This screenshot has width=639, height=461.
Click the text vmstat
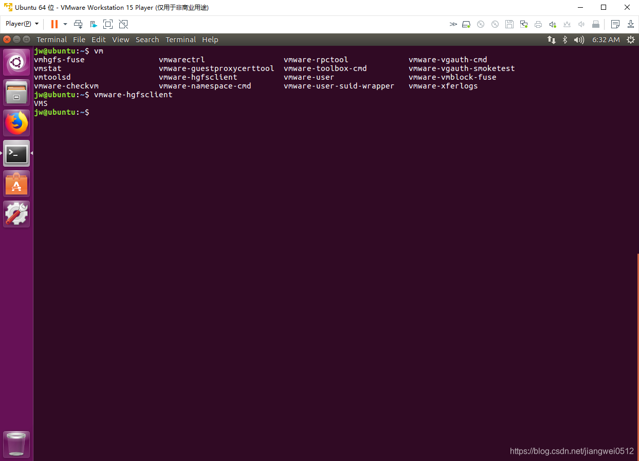point(48,68)
